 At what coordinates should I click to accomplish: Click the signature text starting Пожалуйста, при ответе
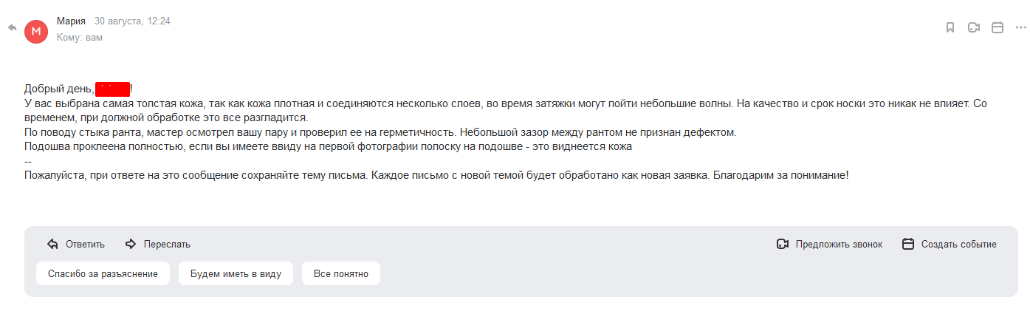[436, 176]
